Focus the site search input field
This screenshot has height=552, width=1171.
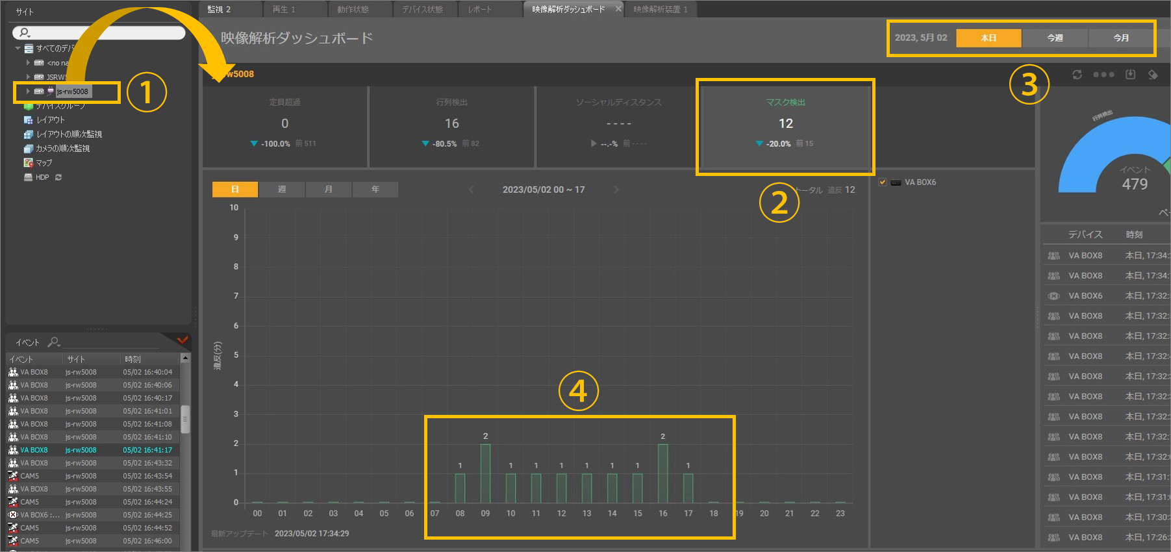99,32
